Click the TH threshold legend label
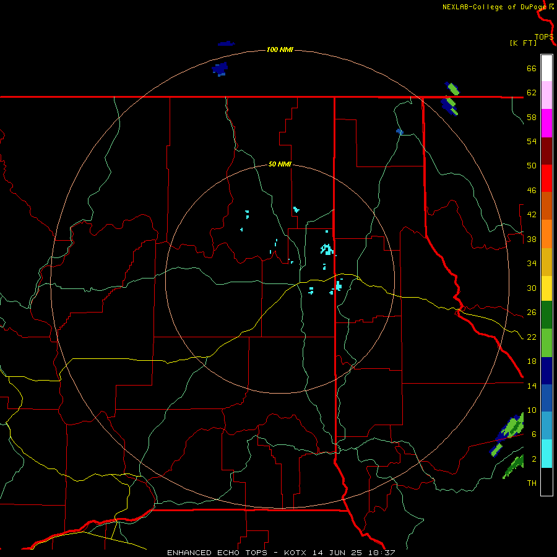 (x=532, y=483)
